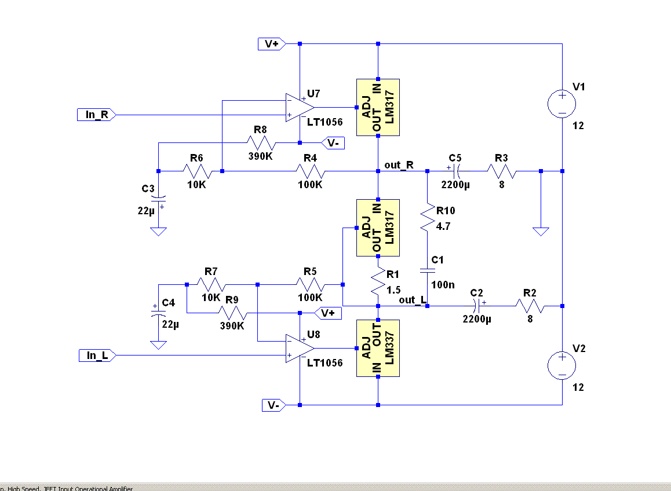Image resolution: width=671 pixels, height=491 pixels.
Task: Click resistor R8 zigzag symbol
Action: coord(261,142)
